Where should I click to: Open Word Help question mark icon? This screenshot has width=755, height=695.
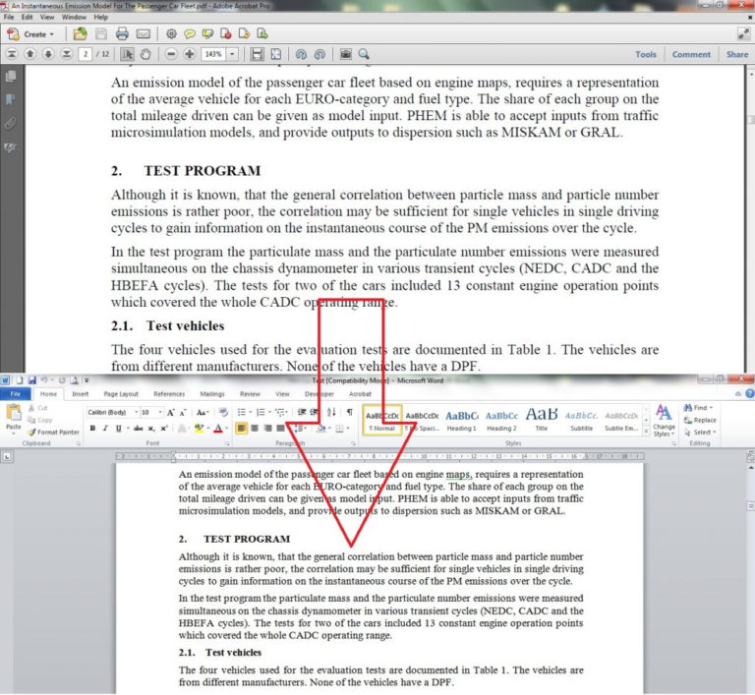click(750, 393)
